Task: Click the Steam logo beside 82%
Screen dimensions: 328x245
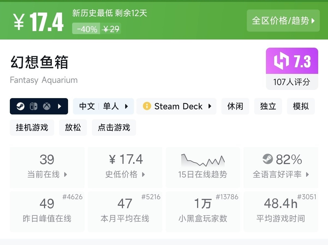Action: tap(268, 159)
